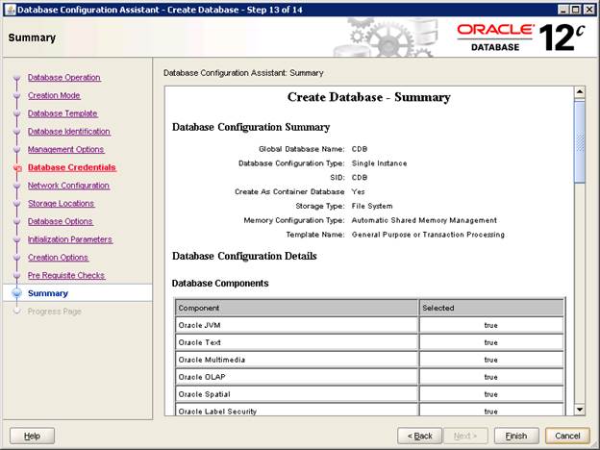Screen dimensions: 600x450
Task: Open Help for the assistant
Action: [32, 436]
